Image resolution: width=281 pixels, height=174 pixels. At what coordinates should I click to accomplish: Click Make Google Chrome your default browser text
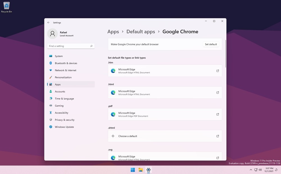(135, 44)
